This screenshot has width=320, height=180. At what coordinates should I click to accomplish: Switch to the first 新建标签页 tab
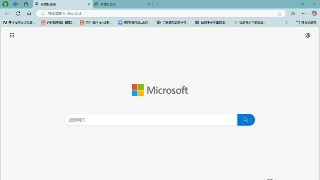pyautogui.click(x=62, y=4)
